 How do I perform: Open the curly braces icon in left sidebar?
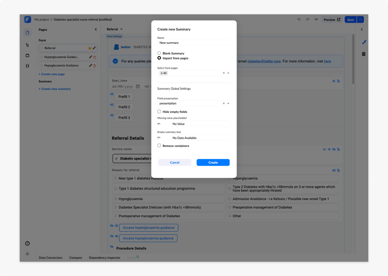27,66
